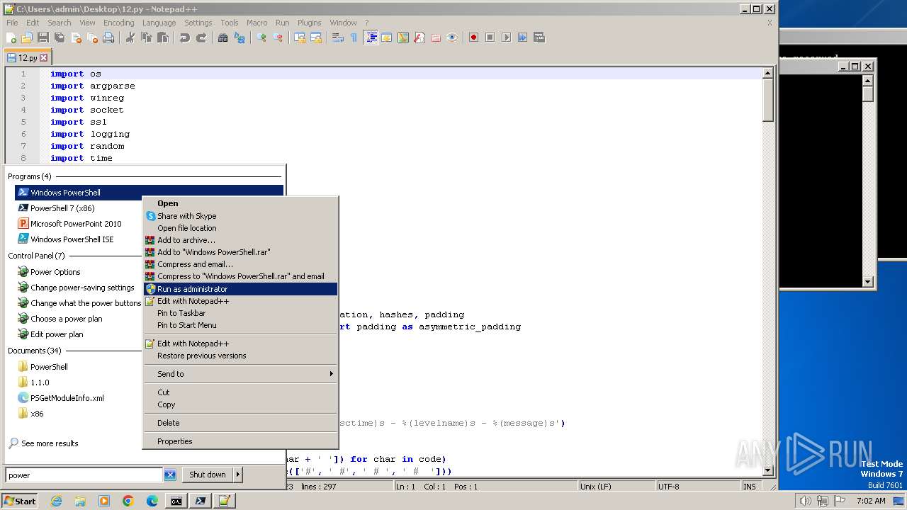Image resolution: width=907 pixels, height=510 pixels.
Task: Open the Language menu
Action: pyautogui.click(x=159, y=23)
